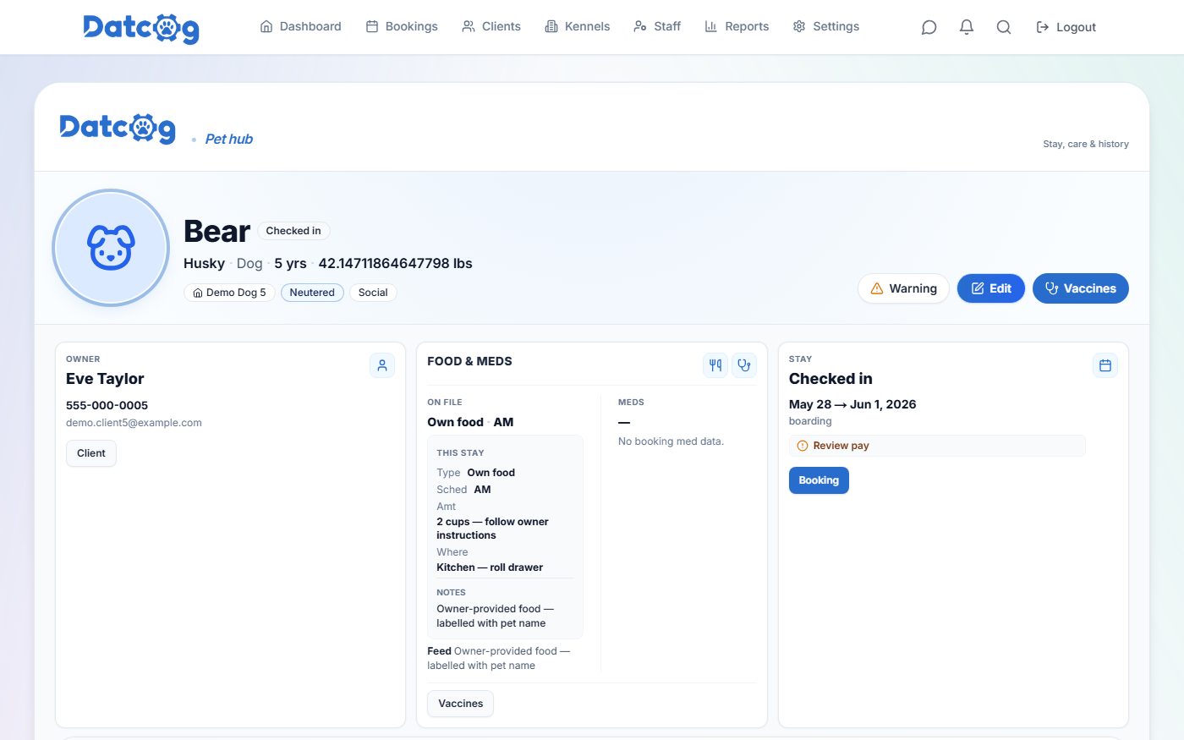Click the FOOD & MEDS heading
Viewport: 1184px width, 740px height.
(x=469, y=361)
